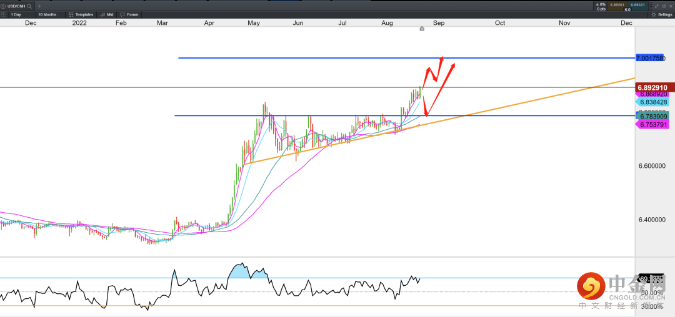This screenshot has height=317, width=675.
Task: Click the drag handle lines in header
Action: point(651,6)
